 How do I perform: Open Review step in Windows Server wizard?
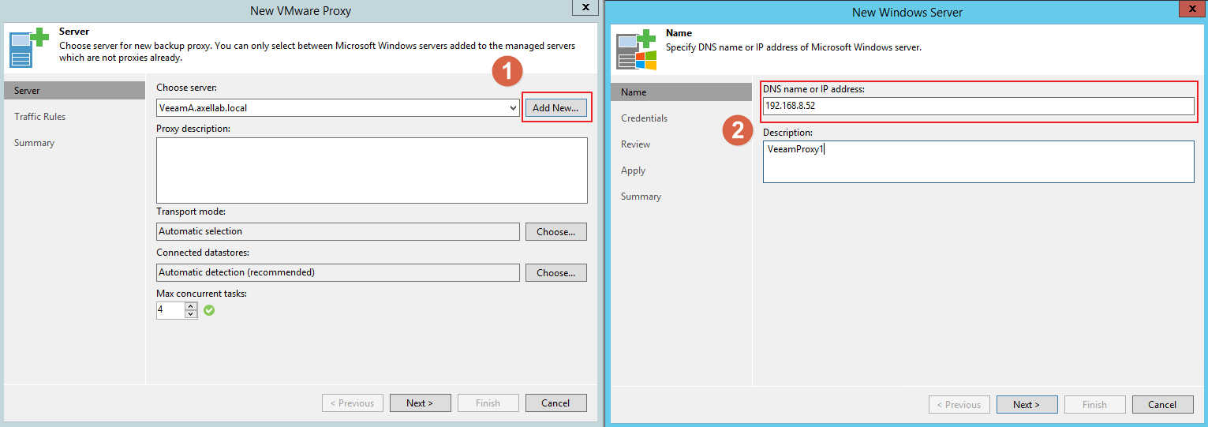click(x=635, y=144)
